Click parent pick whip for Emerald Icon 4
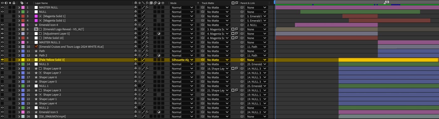The width and height of the screenshot is (439, 119). pyautogui.click(x=242, y=25)
